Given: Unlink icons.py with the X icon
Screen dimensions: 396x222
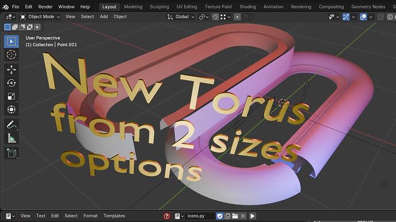Looking at the screenshot, I should 243,216.
